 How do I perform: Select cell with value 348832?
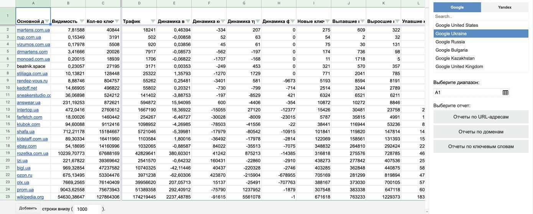click(x=314, y=146)
